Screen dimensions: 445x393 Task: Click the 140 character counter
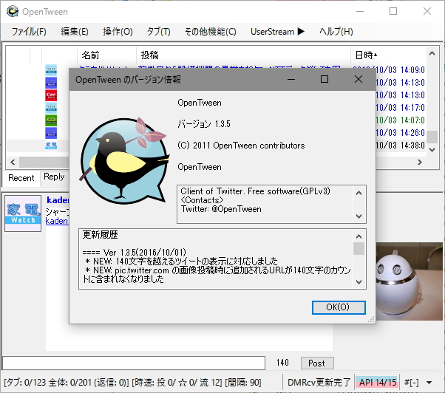(x=282, y=363)
